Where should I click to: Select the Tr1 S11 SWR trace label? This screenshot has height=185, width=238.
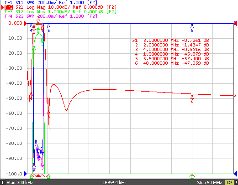(x=51, y=2)
